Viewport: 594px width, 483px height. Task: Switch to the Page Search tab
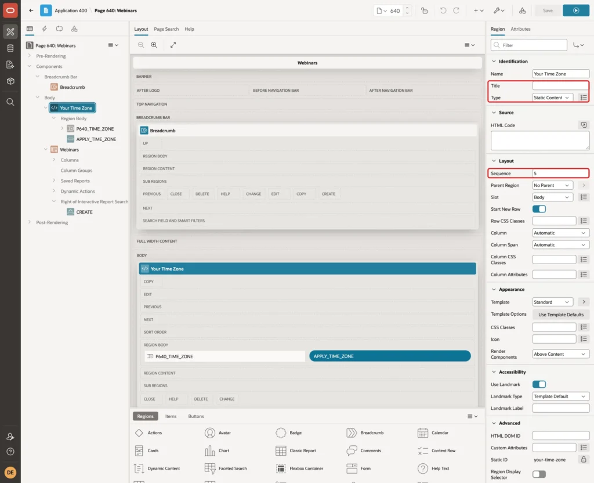pos(166,29)
